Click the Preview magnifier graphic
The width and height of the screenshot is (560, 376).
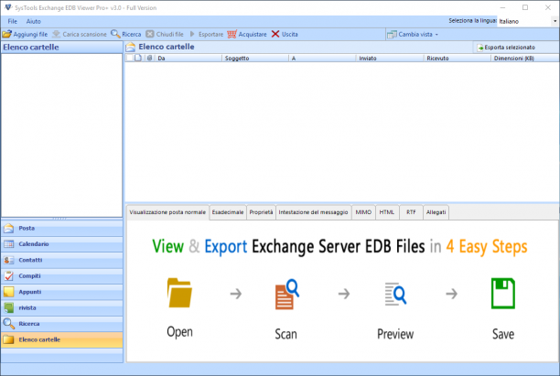click(x=395, y=295)
